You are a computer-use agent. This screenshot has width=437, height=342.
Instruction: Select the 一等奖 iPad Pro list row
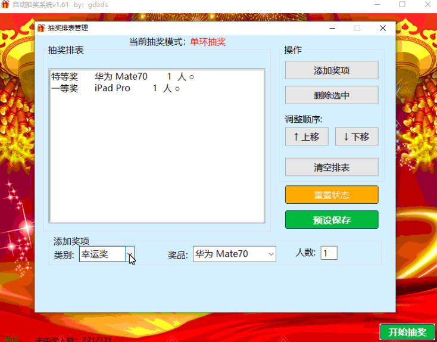(x=116, y=88)
